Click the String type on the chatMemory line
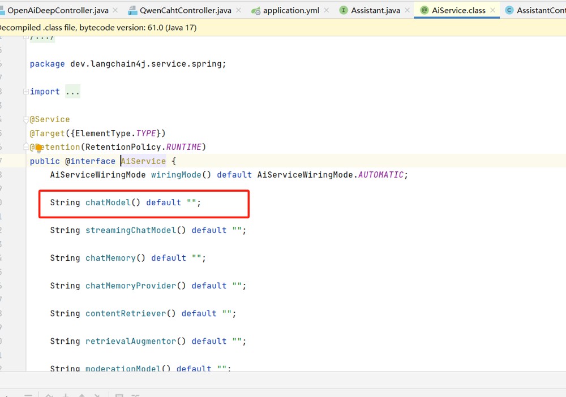This screenshot has height=397, width=566. pyautogui.click(x=65, y=258)
